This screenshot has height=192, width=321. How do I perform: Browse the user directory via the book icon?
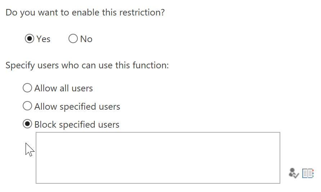click(308, 173)
